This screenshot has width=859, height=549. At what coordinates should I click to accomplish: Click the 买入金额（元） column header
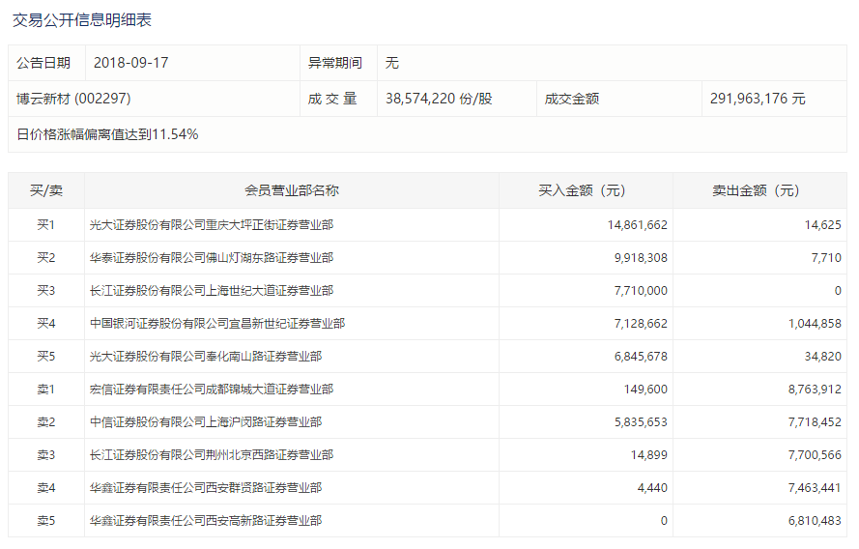click(586, 190)
